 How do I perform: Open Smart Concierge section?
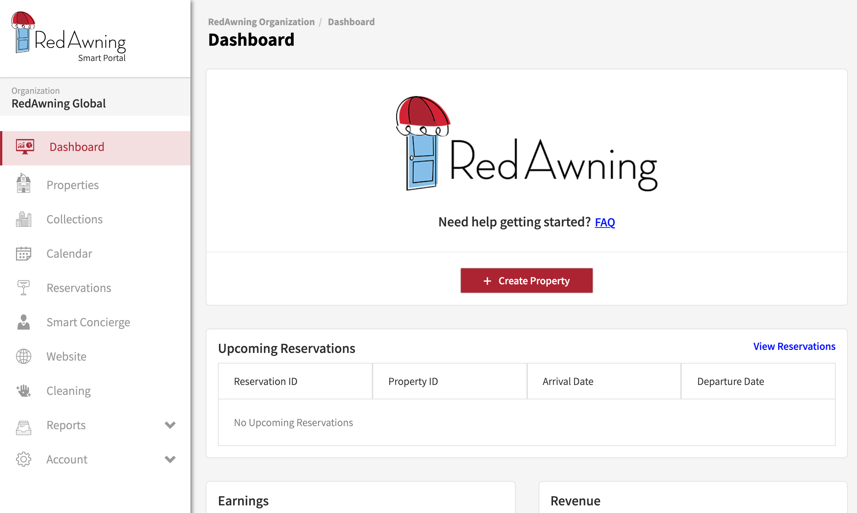[95, 322]
